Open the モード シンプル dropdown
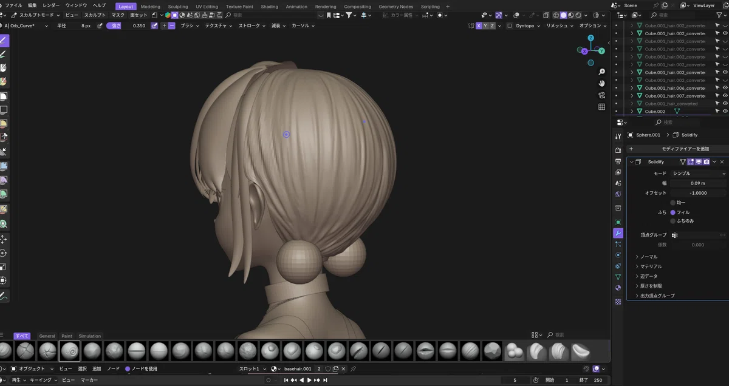The image size is (729, 386). tap(698, 174)
